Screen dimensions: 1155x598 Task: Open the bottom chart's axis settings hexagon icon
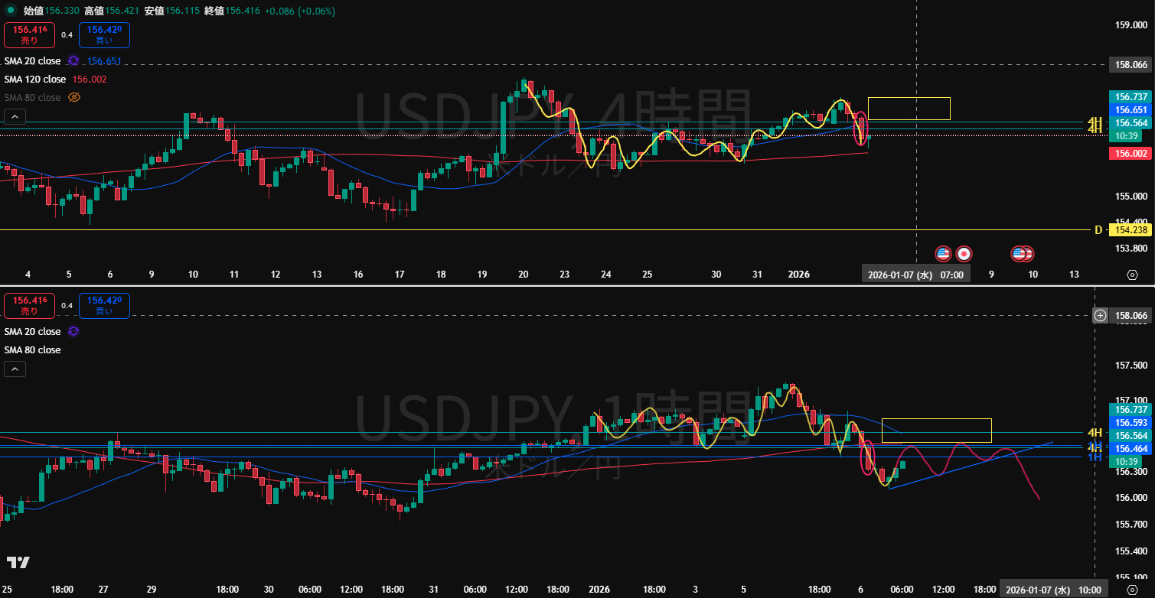(x=1132, y=589)
